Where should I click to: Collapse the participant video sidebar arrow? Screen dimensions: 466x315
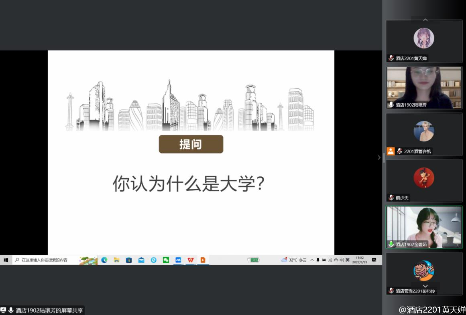coord(379,157)
